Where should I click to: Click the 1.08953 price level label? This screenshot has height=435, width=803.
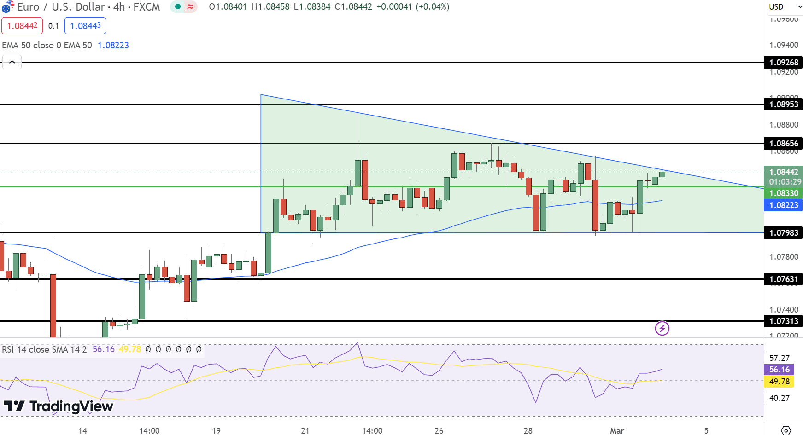784,104
